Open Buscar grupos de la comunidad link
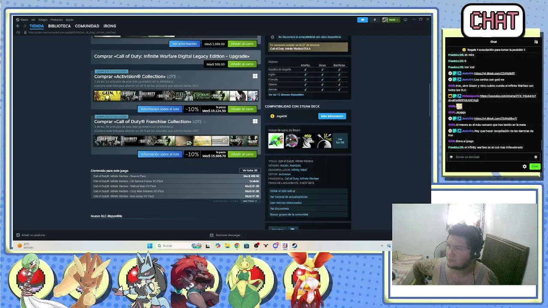Image resolution: width=548 pixels, height=308 pixels. [289, 214]
